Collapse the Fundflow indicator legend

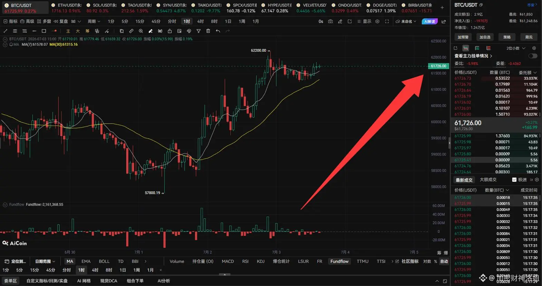click(x=5, y=205)
